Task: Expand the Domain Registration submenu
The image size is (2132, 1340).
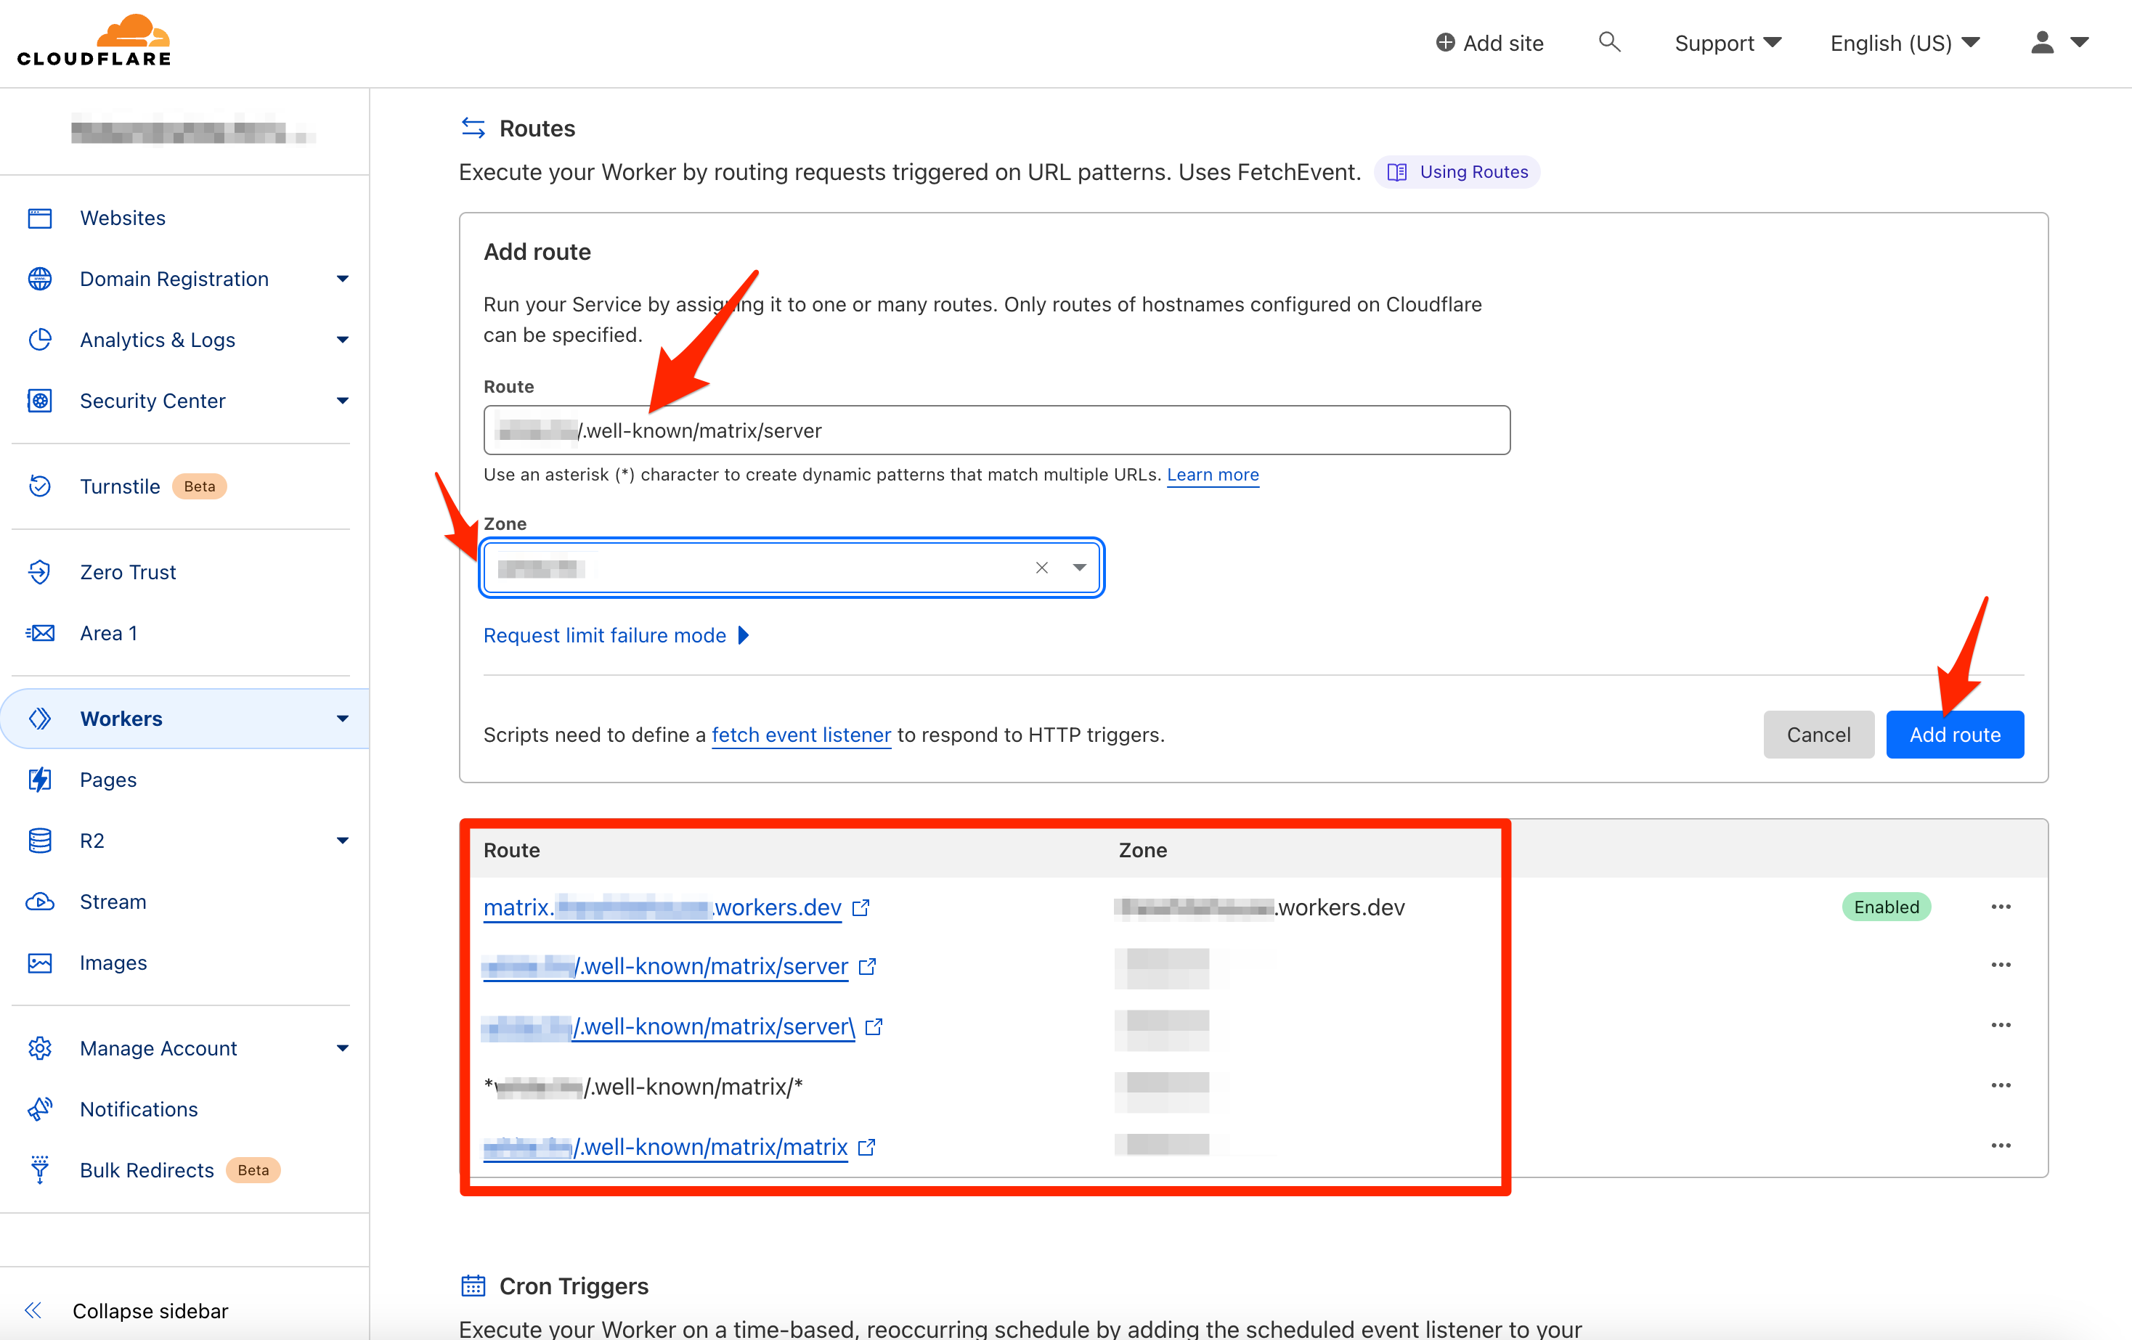Action: [x=343, y=279]
